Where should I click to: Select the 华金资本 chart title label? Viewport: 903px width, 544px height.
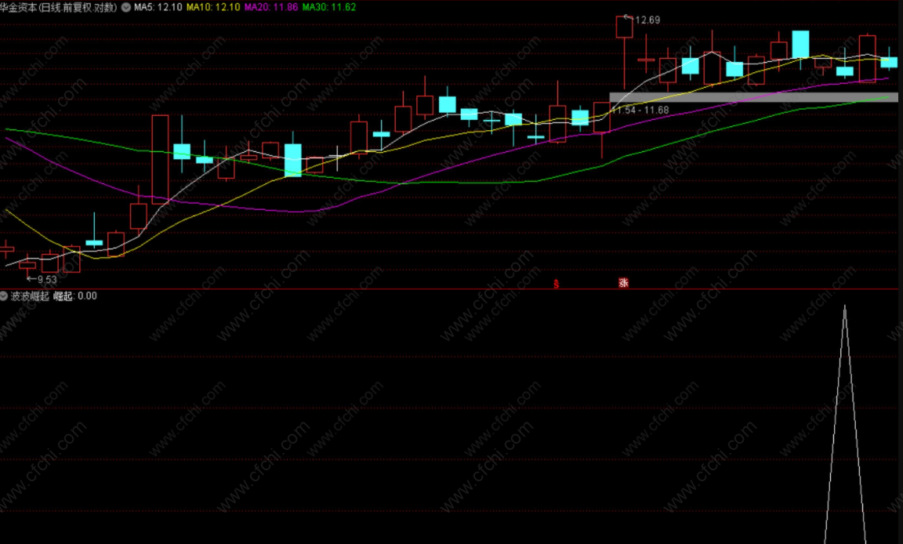(58, 8)
